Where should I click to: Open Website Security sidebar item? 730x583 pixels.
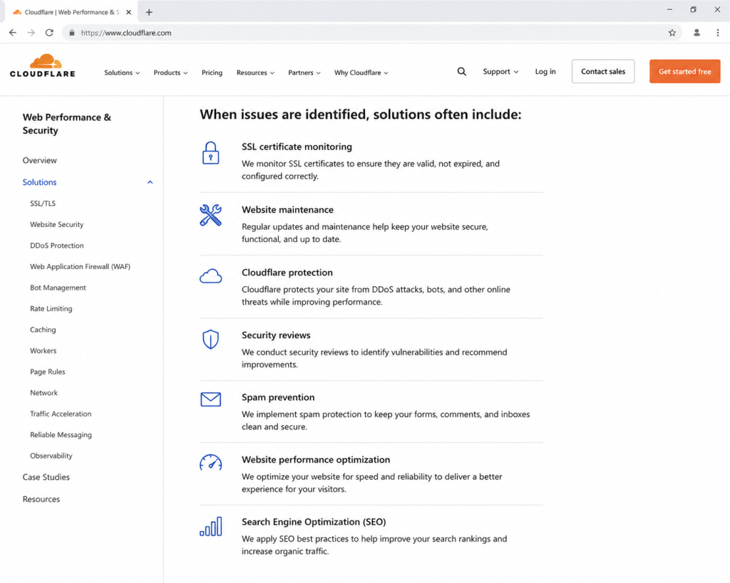(57, 224)
